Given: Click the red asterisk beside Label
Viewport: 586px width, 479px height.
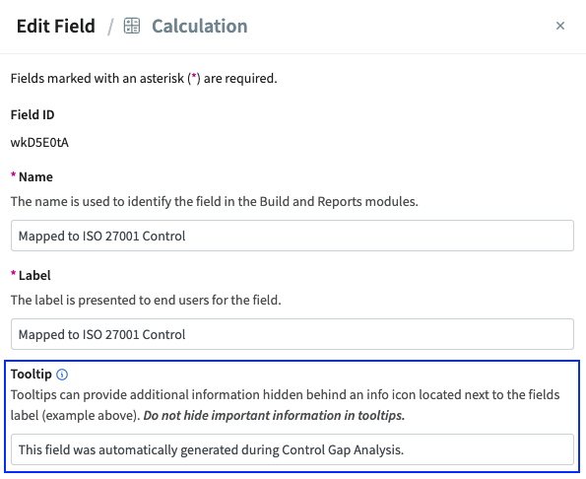Looking at the screenshot, I should click(x=13, y=273).
